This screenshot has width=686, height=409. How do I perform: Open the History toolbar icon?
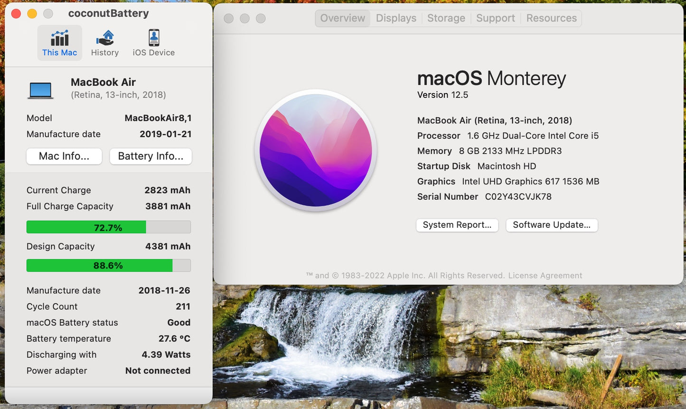point(105,43)
